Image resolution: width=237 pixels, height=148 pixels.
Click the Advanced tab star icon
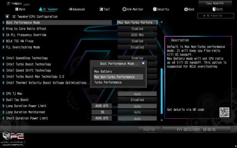[70, 9]
